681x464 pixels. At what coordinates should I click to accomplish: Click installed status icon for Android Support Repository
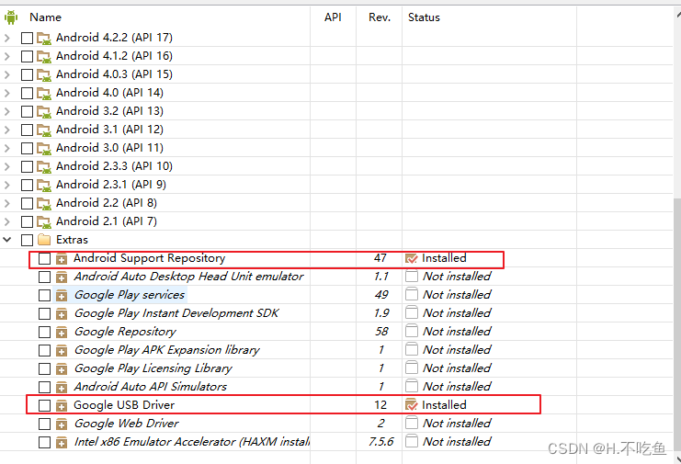point(411,258)
